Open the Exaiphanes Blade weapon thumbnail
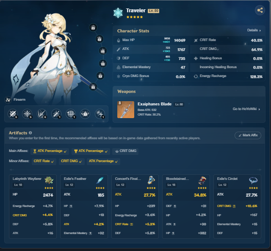Viewport: 271px width, 251px height. 126,110
